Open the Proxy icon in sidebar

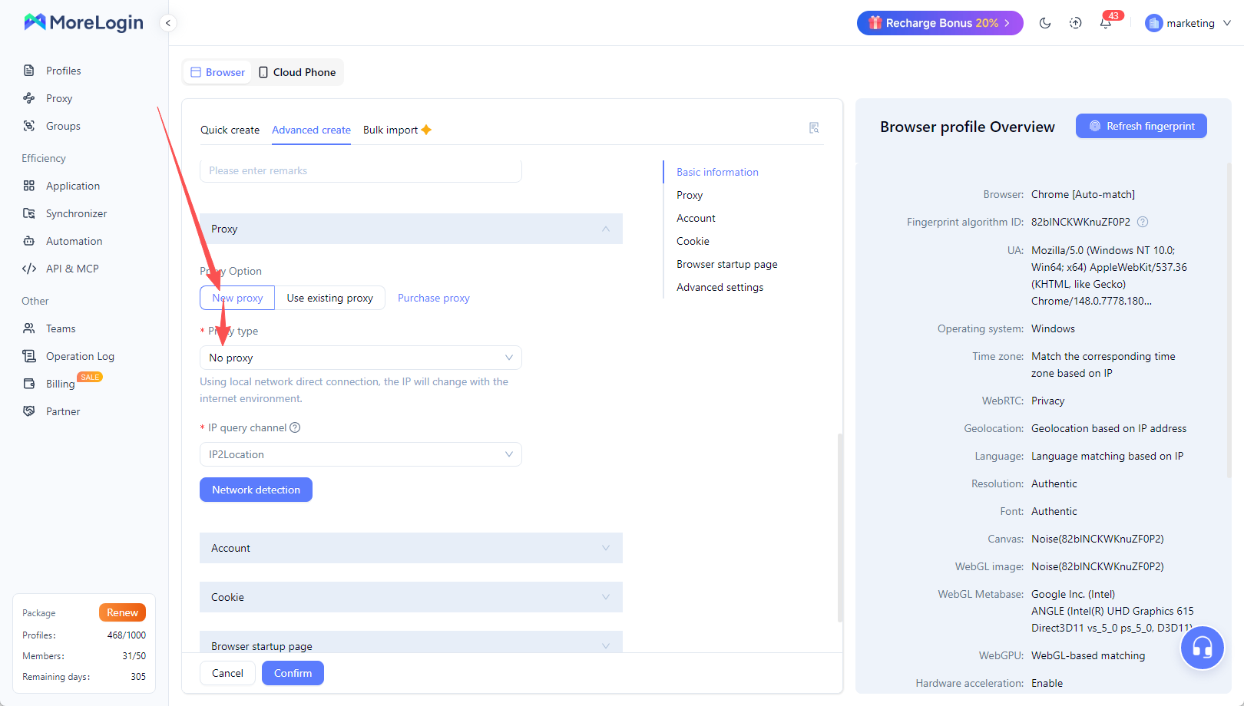tap(29, 98)
